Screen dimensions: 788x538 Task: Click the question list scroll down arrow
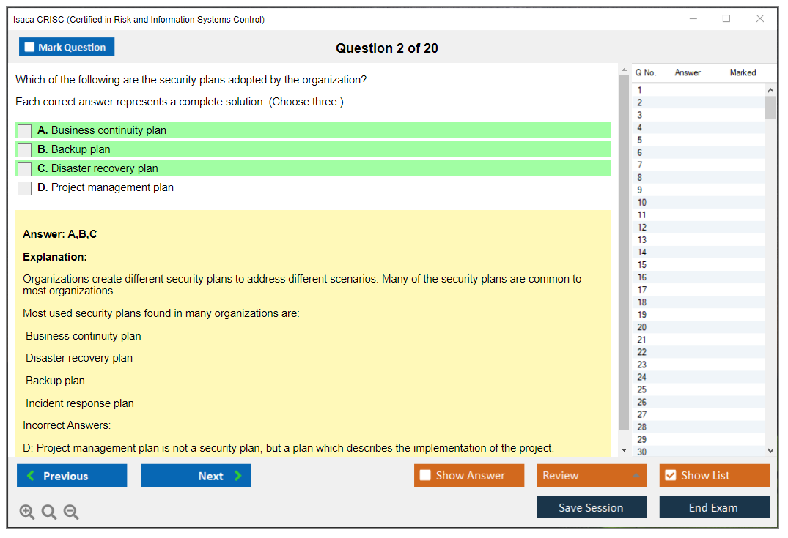click(x=770, y=451)
